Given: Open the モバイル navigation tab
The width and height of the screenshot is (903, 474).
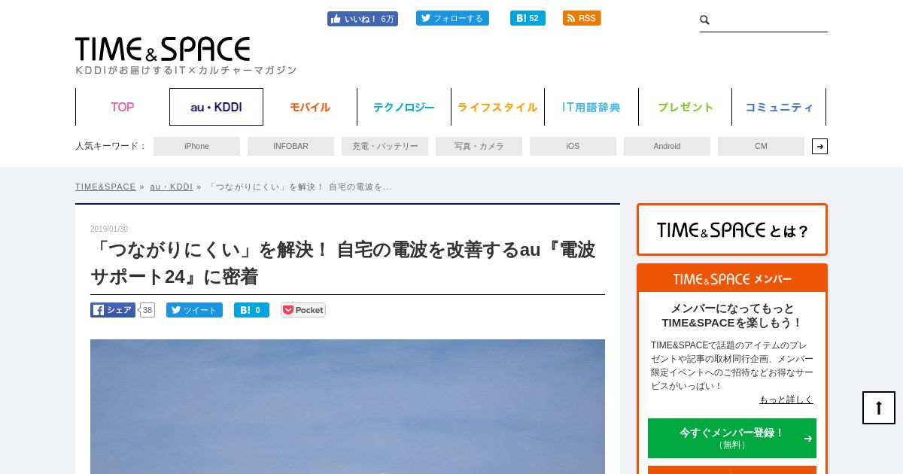Looking at the screenshot, I should click(310, 107).
